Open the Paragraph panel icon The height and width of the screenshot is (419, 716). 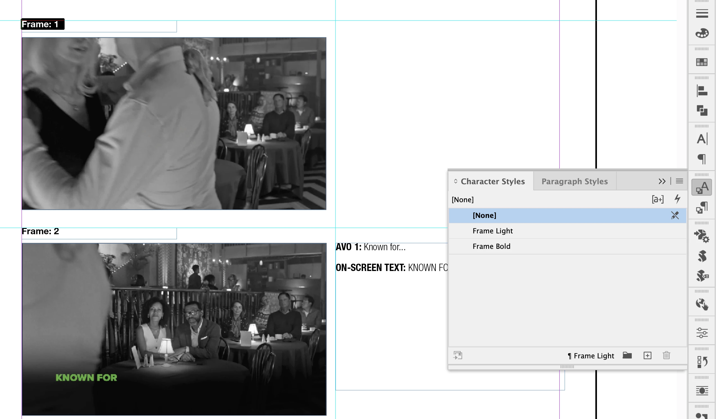[702, 159]
